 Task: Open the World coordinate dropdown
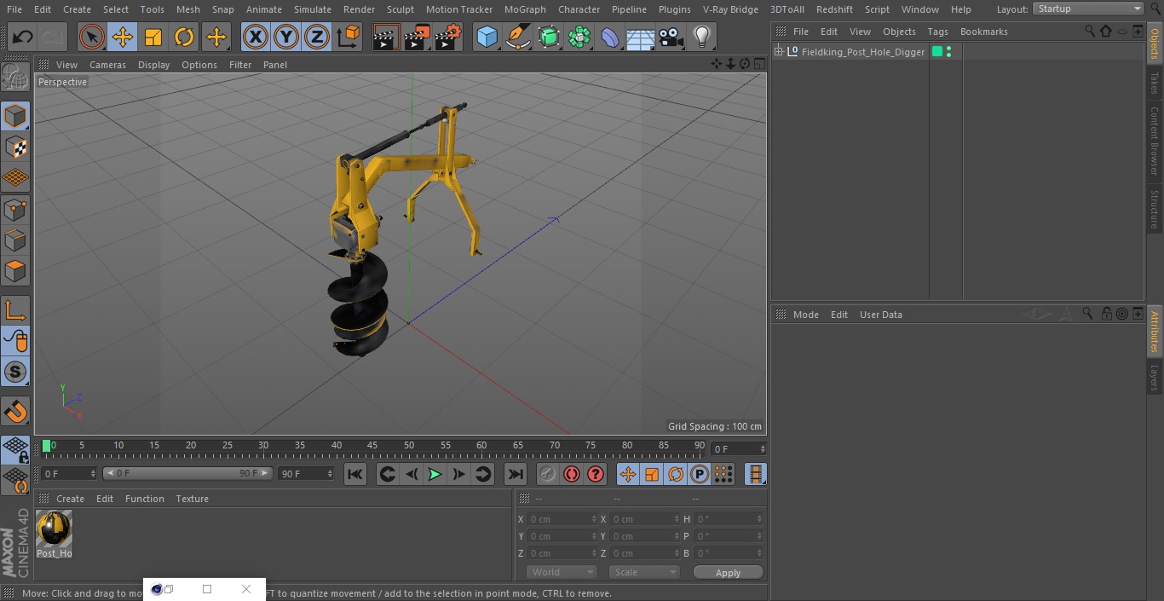[x=562, y=572]
